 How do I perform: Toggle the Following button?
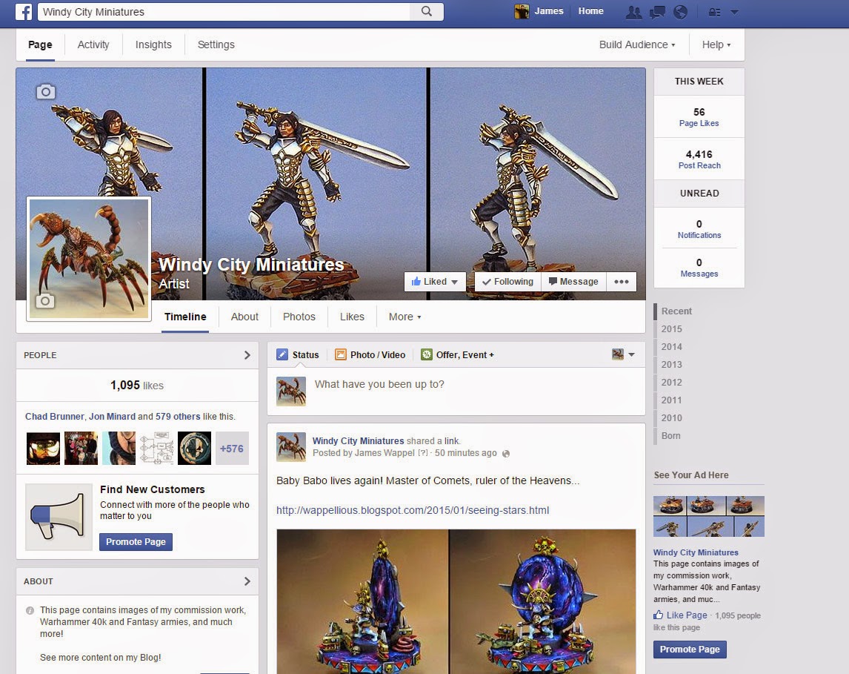[508, 282]
